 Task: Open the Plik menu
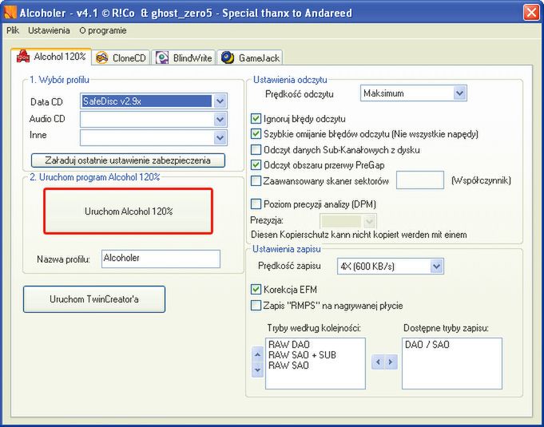coord(13,30)
